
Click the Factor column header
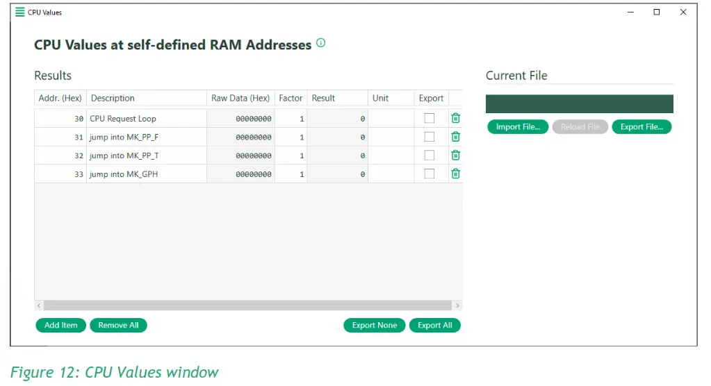click(291, 99)
